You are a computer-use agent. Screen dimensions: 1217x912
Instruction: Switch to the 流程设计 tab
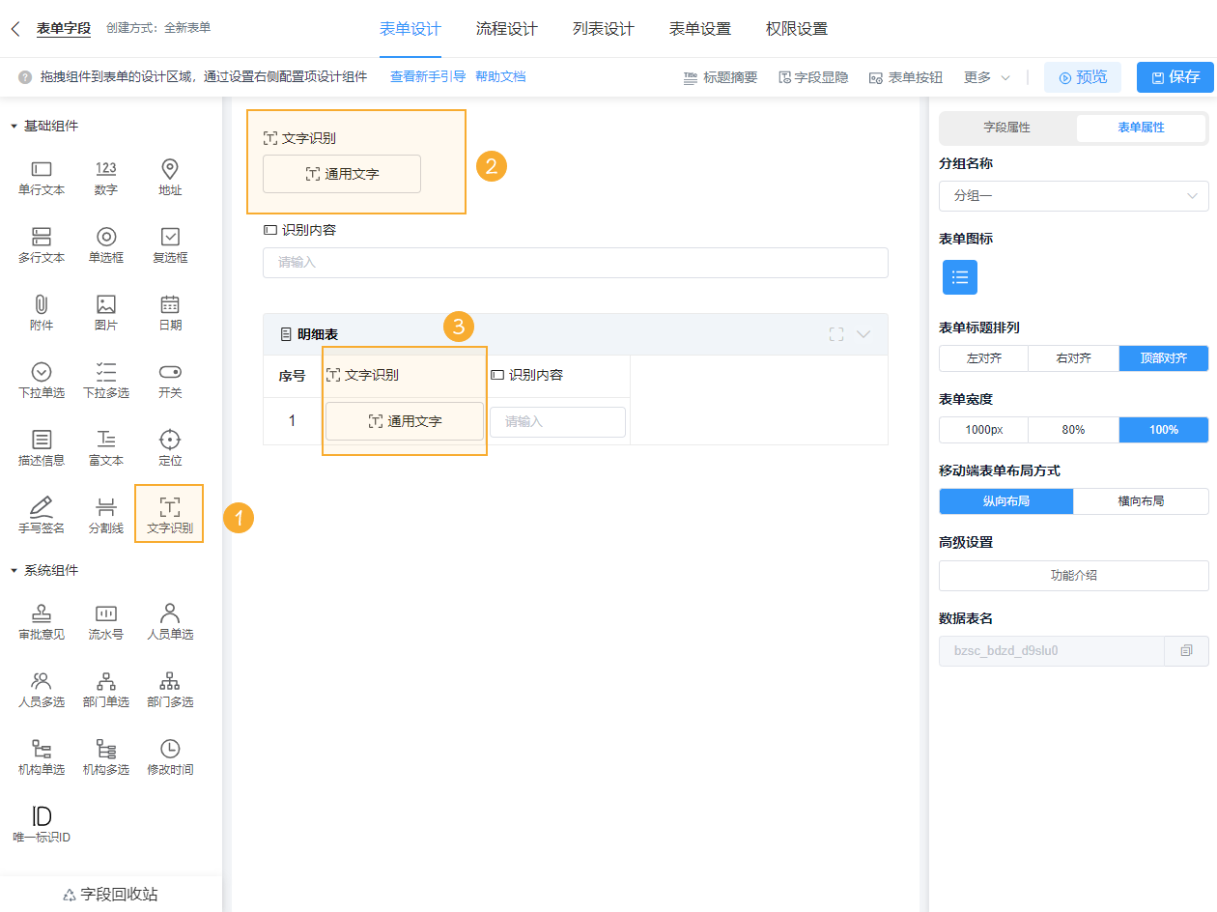(504, 29)
